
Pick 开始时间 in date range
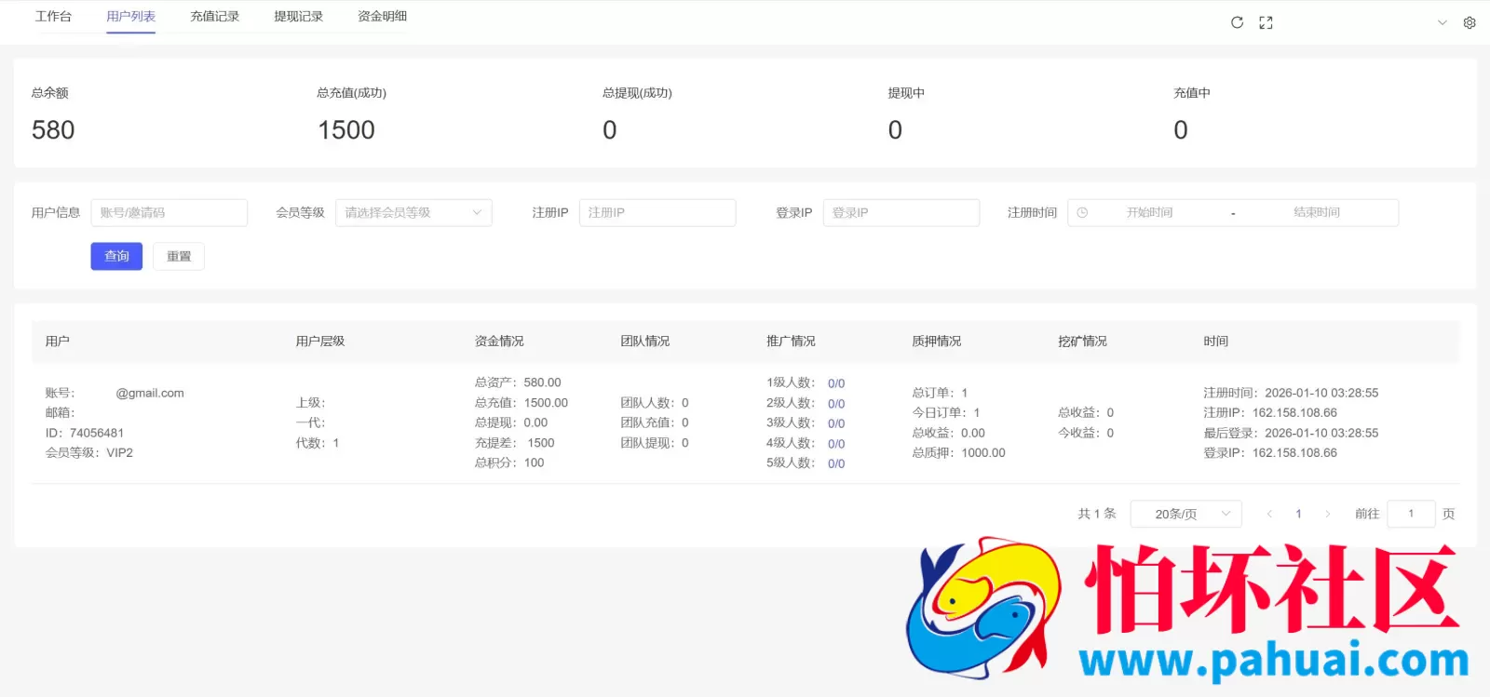coord(1149,212)
